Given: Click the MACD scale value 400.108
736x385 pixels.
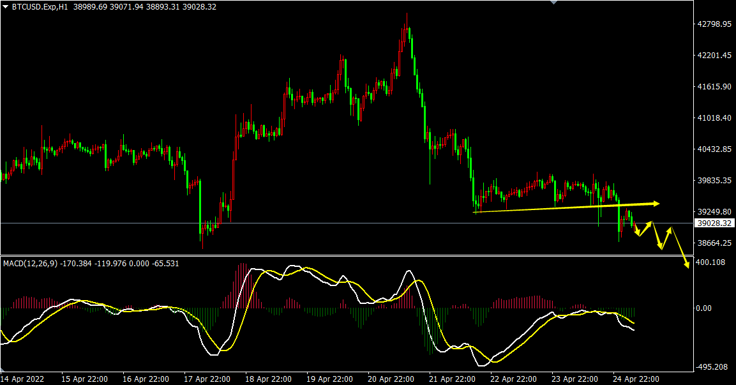Looking at the screenshot, I should click(x=710, y=262).
